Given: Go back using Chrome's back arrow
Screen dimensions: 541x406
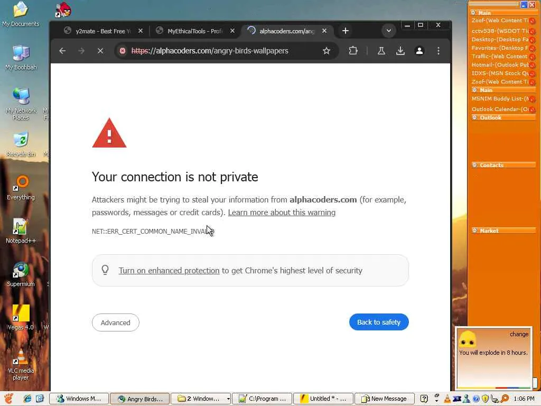Looking at the screenshot, I should (62, 51).
